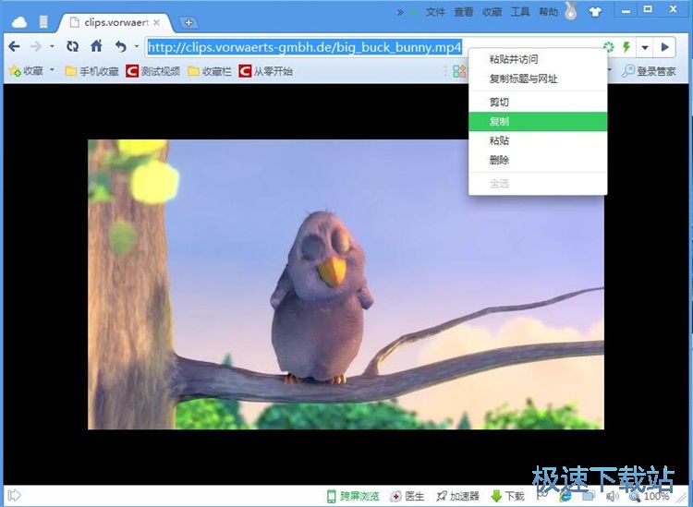Screen dimensions: 693x507
Task: Click the bird video frame
Action: 346,284
